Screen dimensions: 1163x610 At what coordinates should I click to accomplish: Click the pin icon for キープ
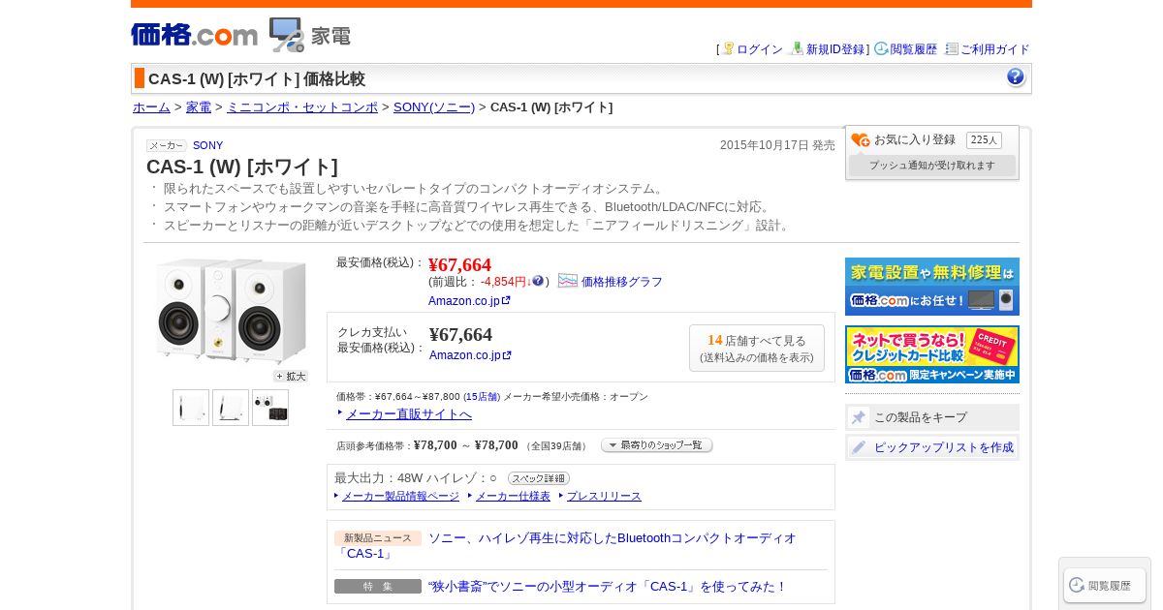point(859,417)
